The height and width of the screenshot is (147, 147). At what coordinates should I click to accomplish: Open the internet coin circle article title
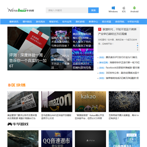(124, 117)
